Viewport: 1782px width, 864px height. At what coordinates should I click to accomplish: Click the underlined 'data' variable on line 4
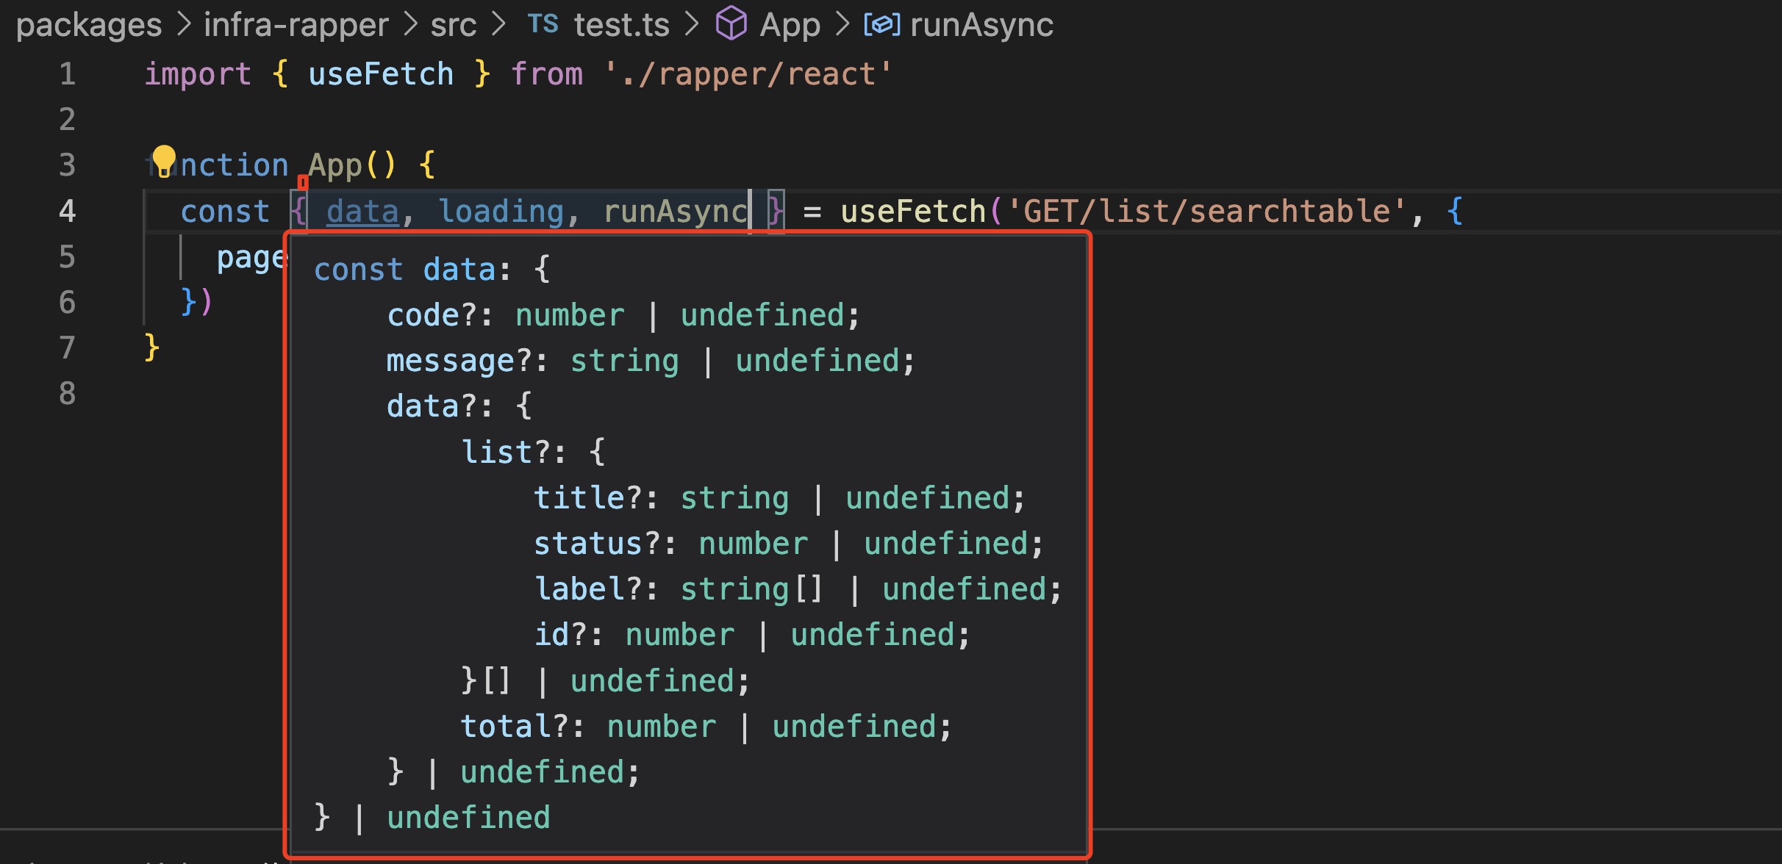click(362, 212)
